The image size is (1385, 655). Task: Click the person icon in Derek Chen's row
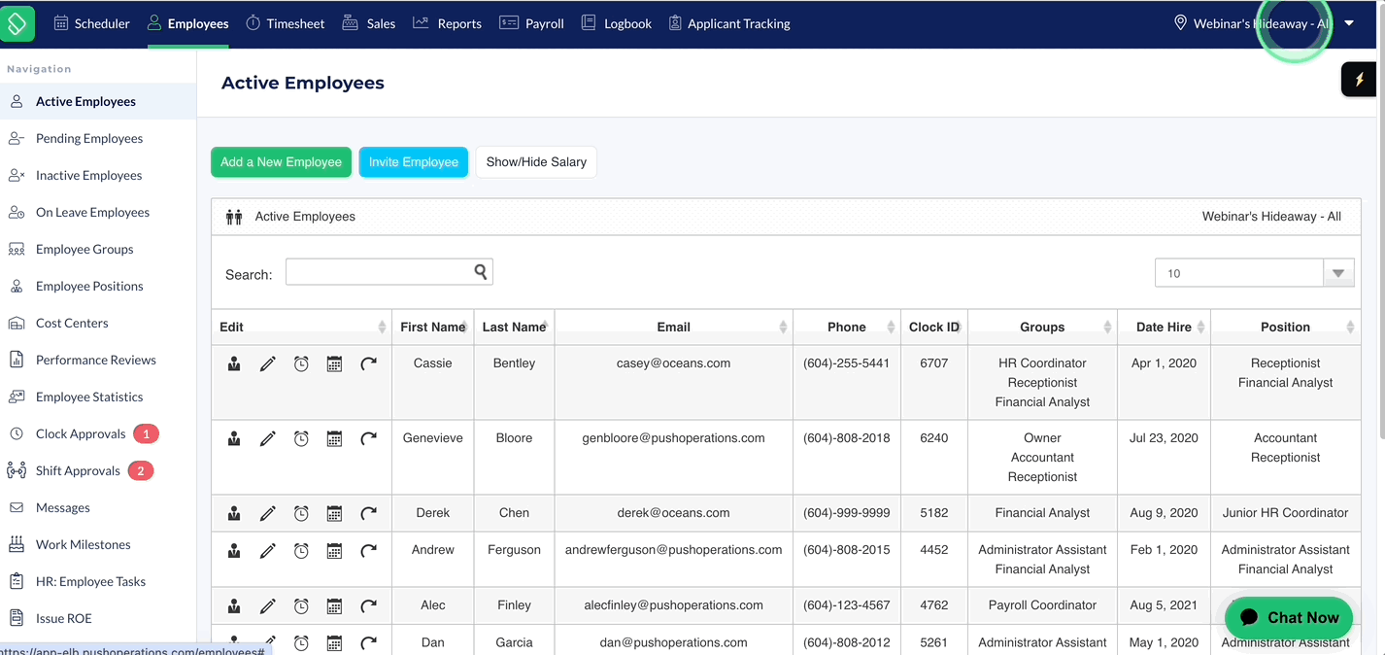234,513
